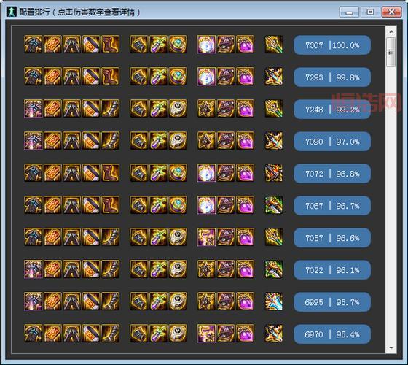Select the green sword weapon icon beside 7067
The width and height of the screenshot is (408, 365).
pos(274,205)
